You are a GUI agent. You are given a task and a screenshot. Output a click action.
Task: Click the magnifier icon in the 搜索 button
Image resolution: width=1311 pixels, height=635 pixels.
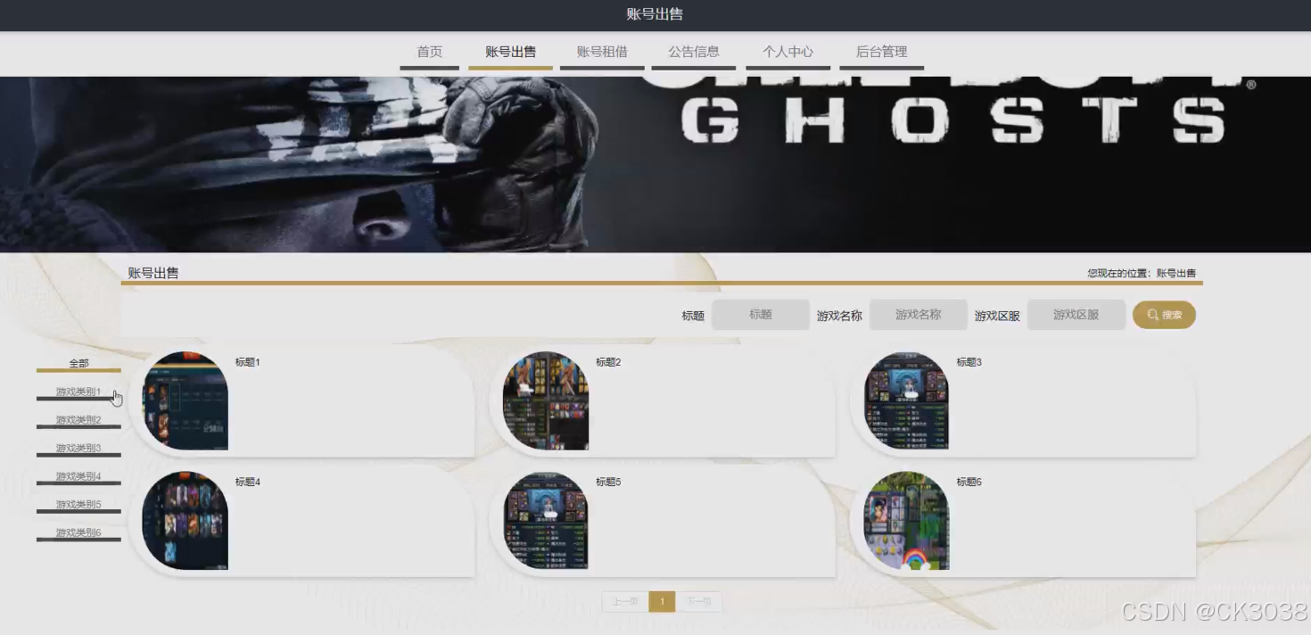[x=1153, y=315]
